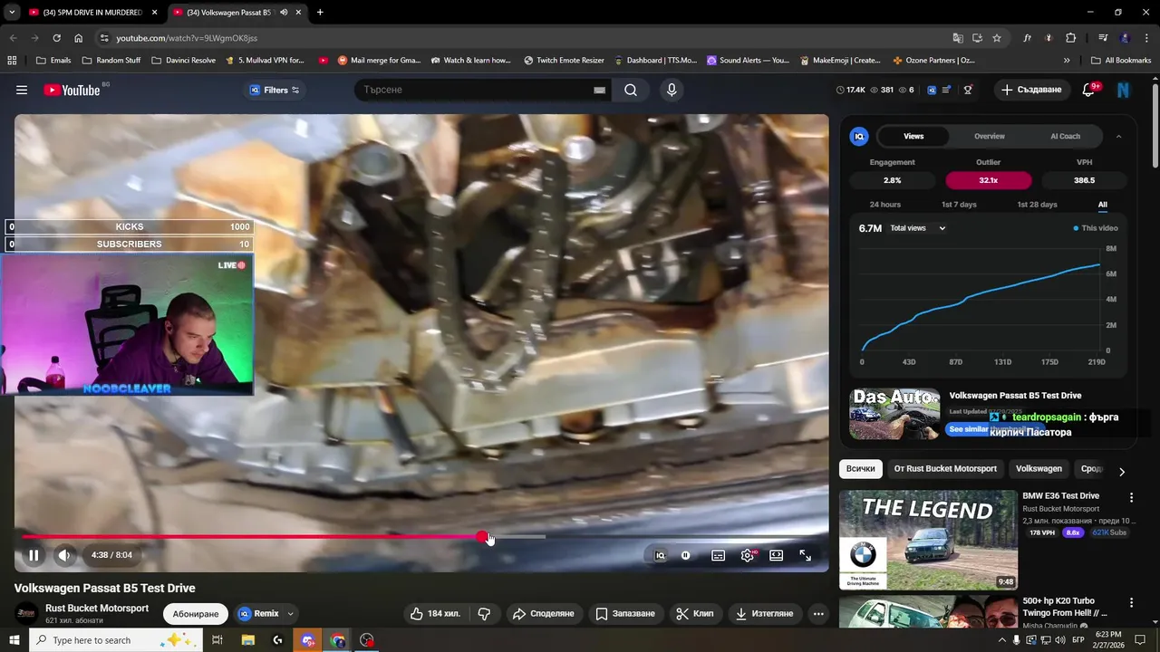Click the trophy icon in the stats bar
Image resolution: width=1160 pixels, height=652 pixels.
pos(968,90)
